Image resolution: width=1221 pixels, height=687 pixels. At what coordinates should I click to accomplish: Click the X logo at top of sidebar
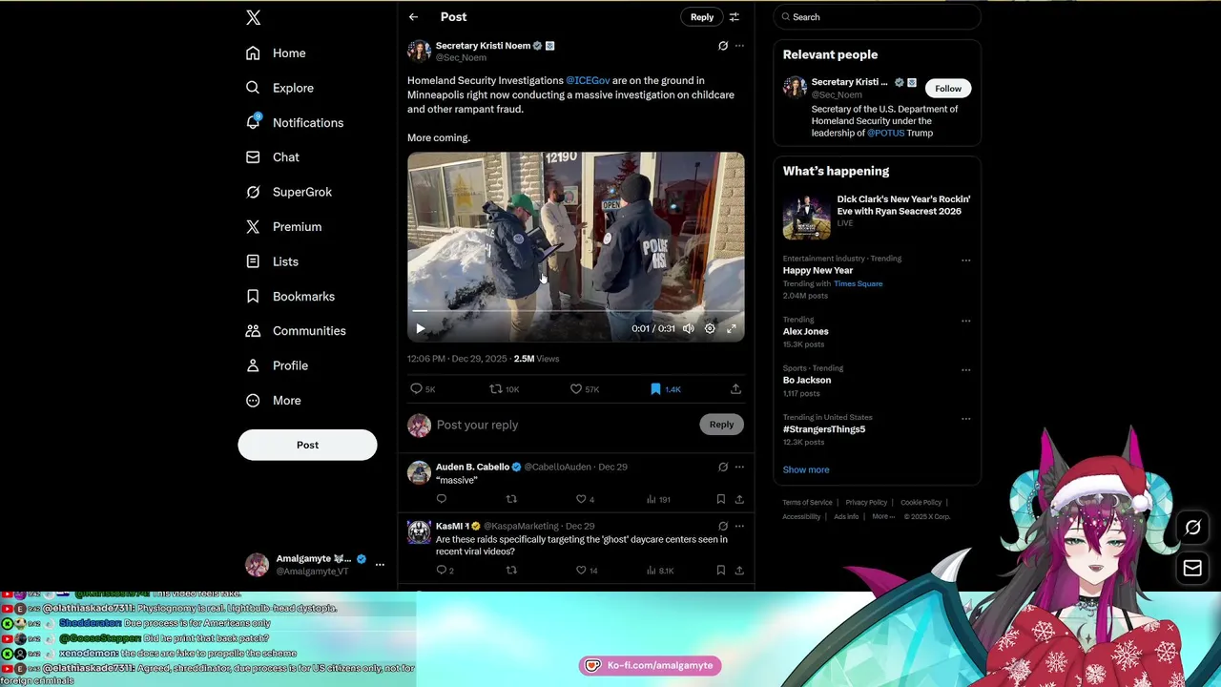[253, 17]
